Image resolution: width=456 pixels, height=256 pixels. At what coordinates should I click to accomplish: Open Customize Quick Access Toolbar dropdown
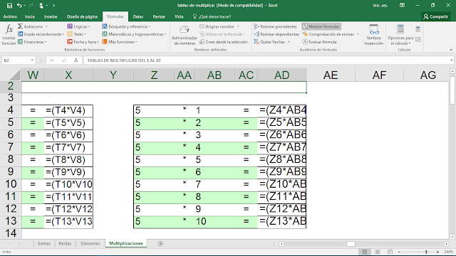pyautogui.click(x=54, y=6)
